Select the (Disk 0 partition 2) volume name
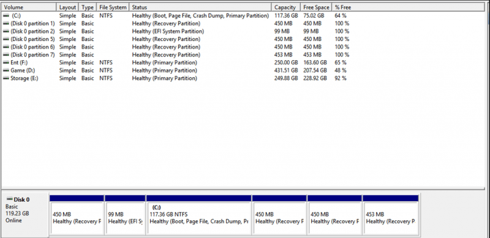The width and height of the screenshot is (490, 238). (32, 31)
